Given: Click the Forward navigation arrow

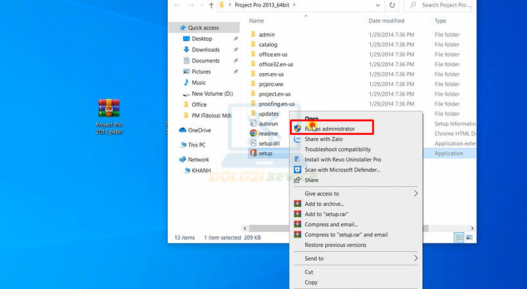Looking at the screenshot, I should point(191,5).
